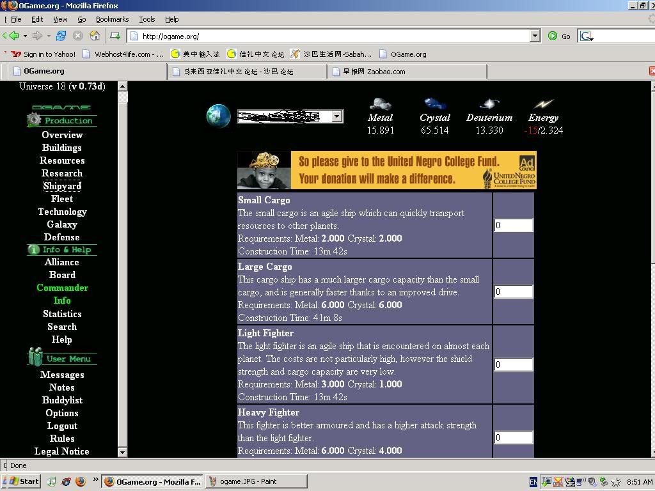Click the green Go icon beside the address bar
Screen dimensions: 655x491
[553, 36]
